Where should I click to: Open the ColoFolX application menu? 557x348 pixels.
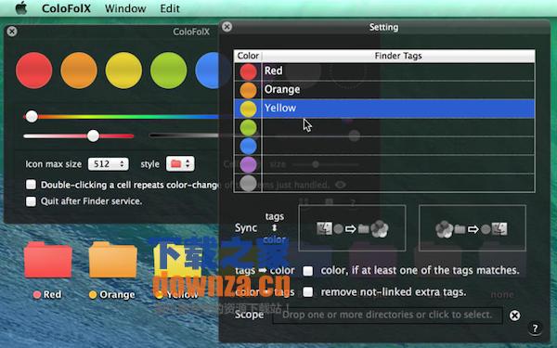click(66, 8)
